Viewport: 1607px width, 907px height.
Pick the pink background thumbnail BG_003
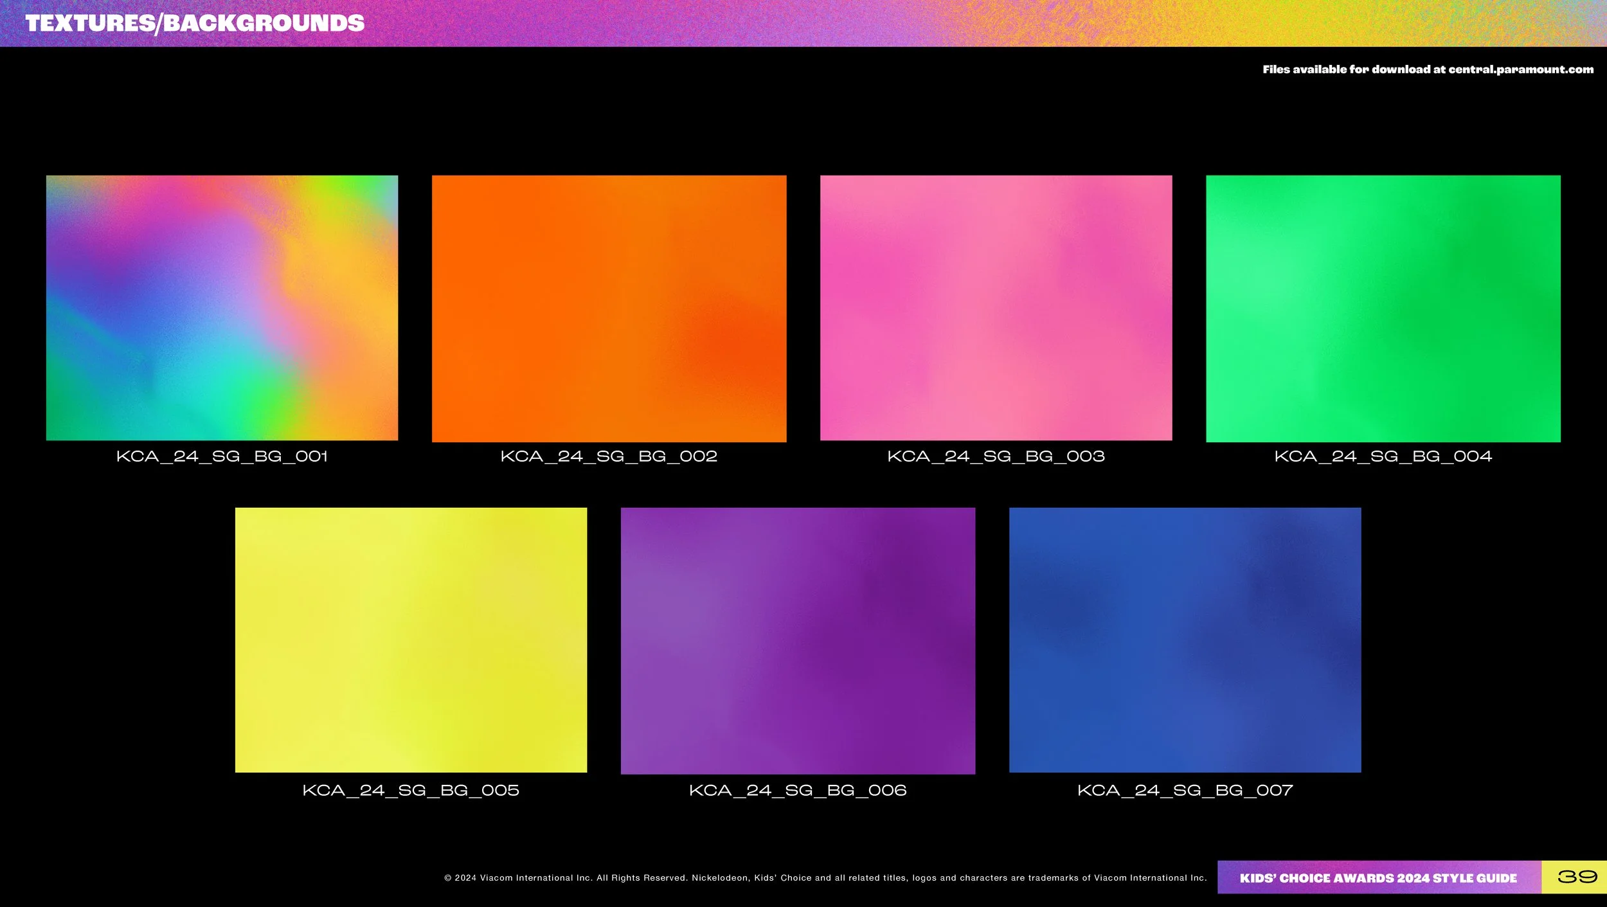coord(996,308)
